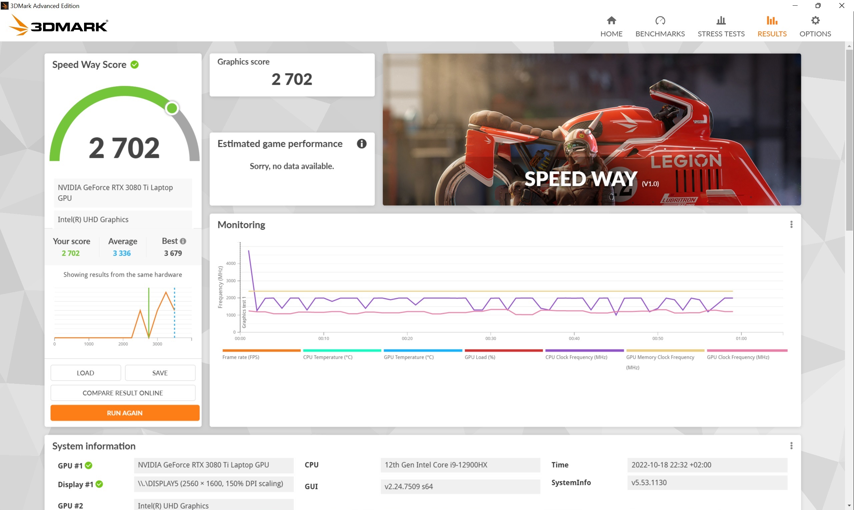Click the LOAD button

click(x=85, y=373)
